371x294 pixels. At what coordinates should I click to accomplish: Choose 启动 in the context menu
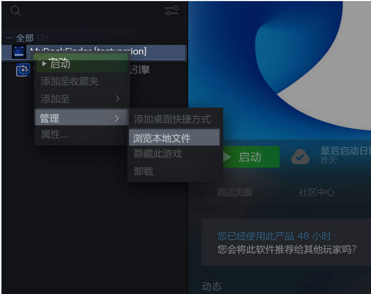[82, 63]
